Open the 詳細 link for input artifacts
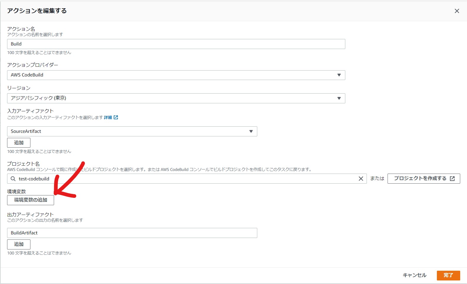The width and height of the screenshot is (467, 284). pyautogui.click(x=108, y=117)
